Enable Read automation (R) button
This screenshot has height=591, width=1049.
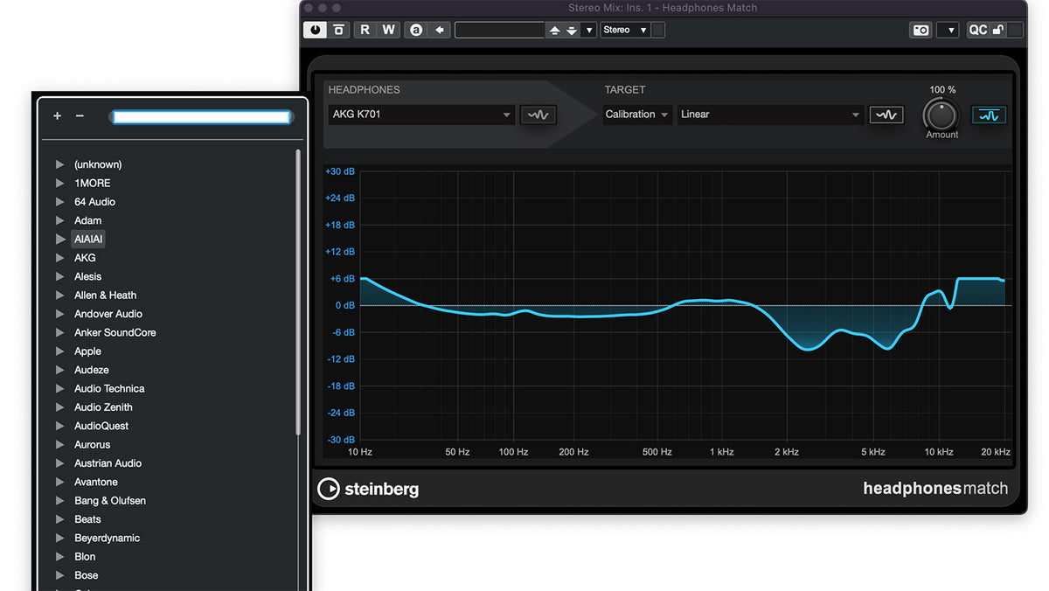(365, 30)
